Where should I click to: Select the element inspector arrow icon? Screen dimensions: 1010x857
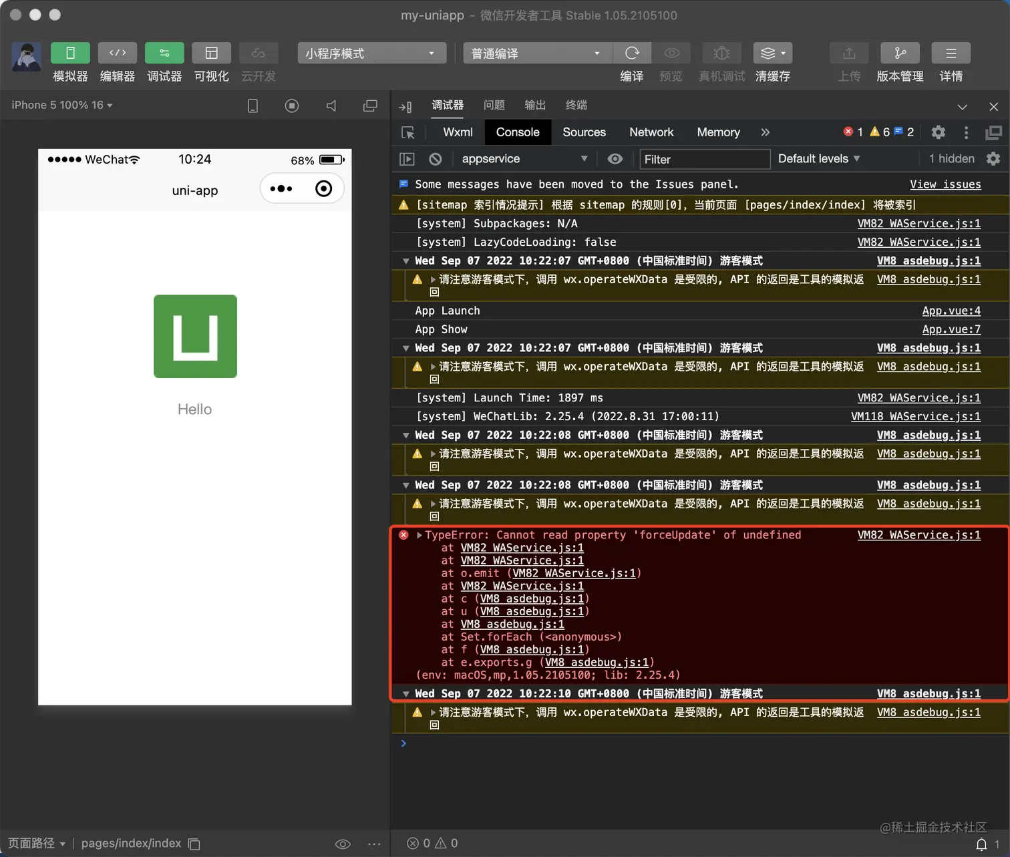tap(408, 133)
